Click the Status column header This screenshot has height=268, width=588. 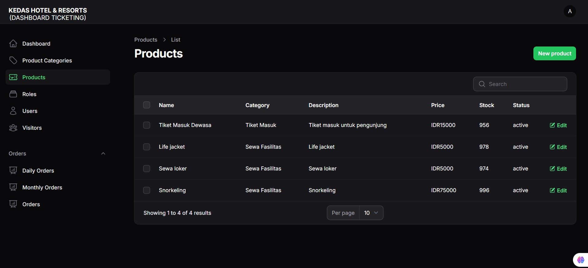521,105
